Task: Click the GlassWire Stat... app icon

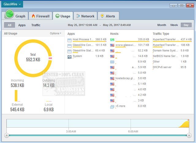Action: click(x=70, y=51)
